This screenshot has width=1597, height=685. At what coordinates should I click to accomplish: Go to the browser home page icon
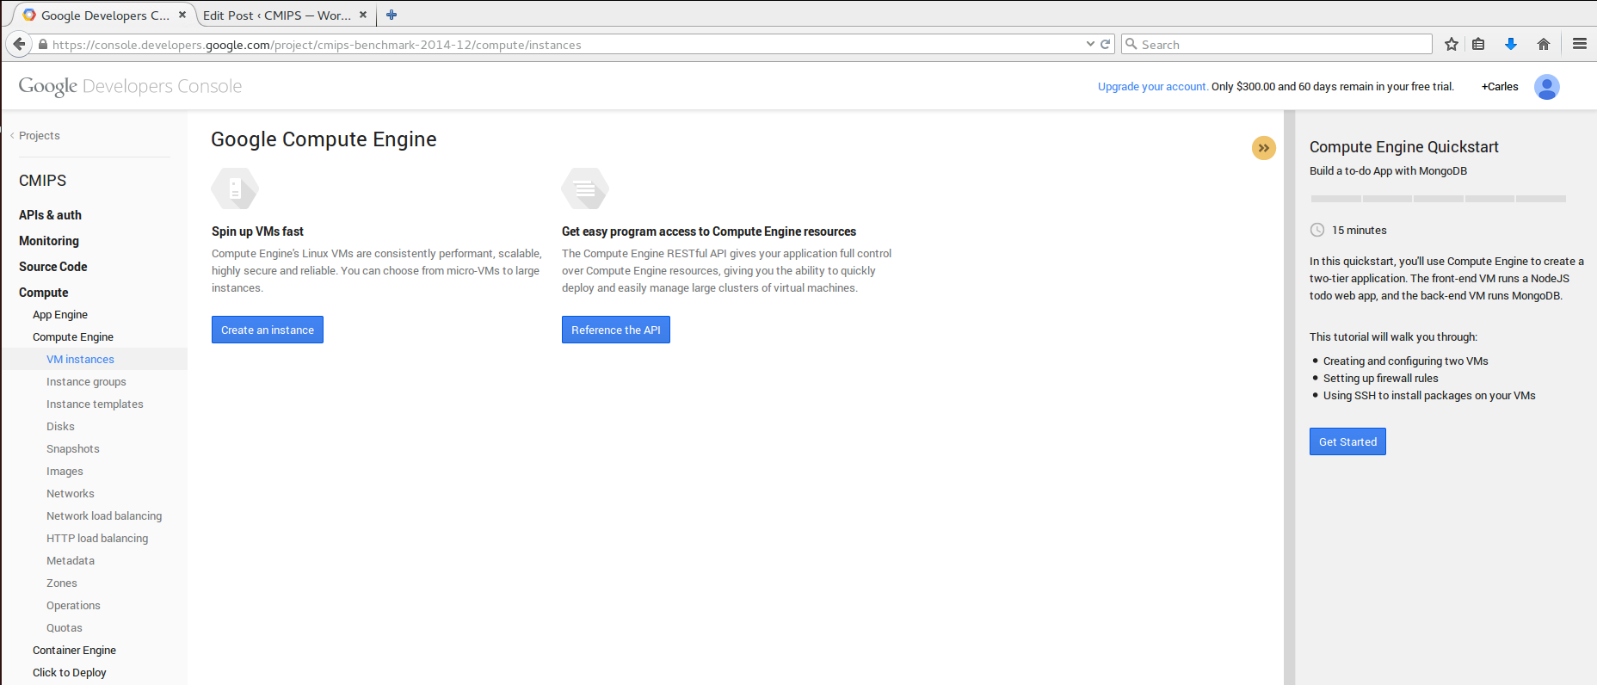pyautogui.click(x=1544, y=44)
